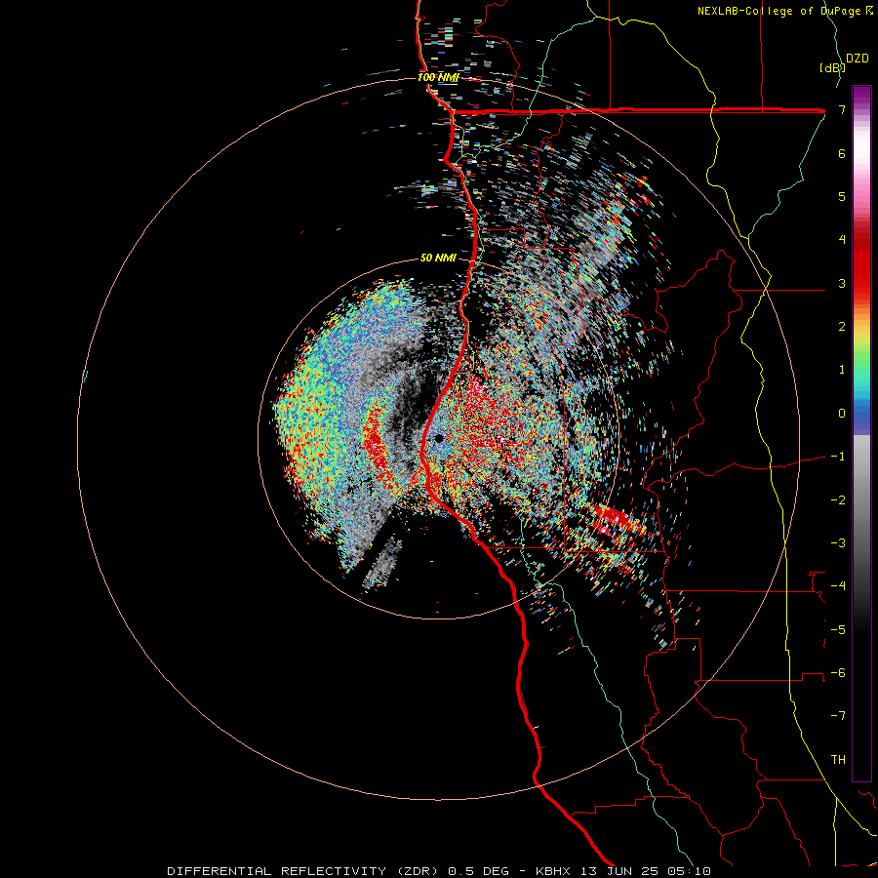Click the color scale value 6
This screenshot has height=878, width=878.
pyautogui.click(x=842, y=153)
